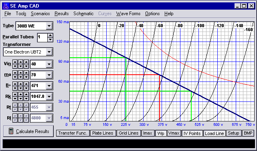Screen dimensions: 257x151
Task: Increase Parallel Tubes with the up arrow
Action: (x=51, y=36)
